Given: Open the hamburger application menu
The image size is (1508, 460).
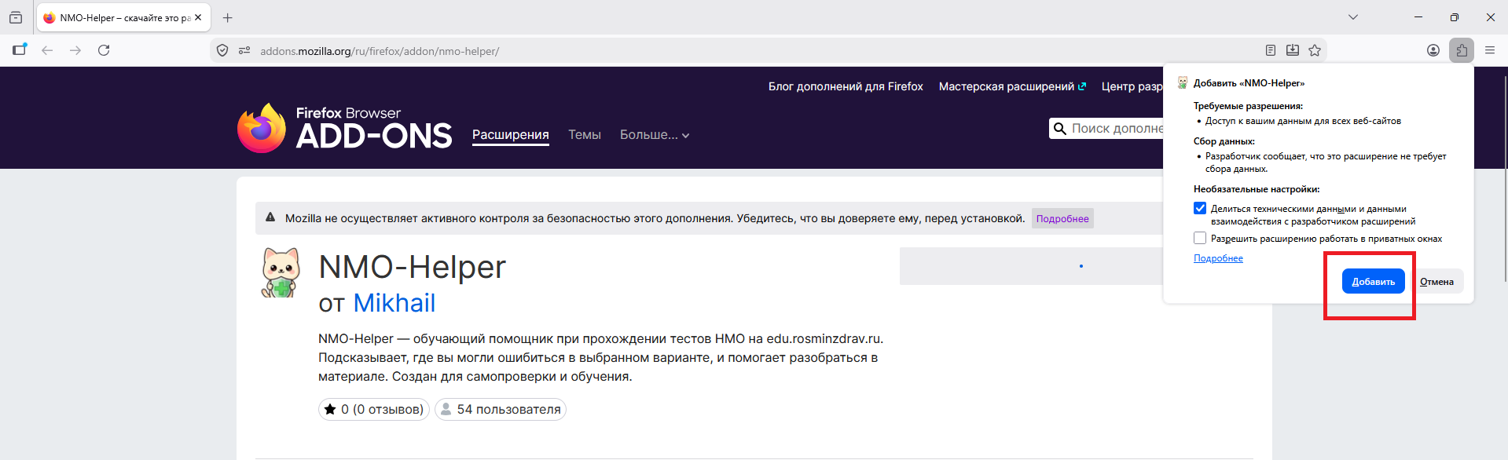Looking at the screenshot, I should tap(1490, 50).
